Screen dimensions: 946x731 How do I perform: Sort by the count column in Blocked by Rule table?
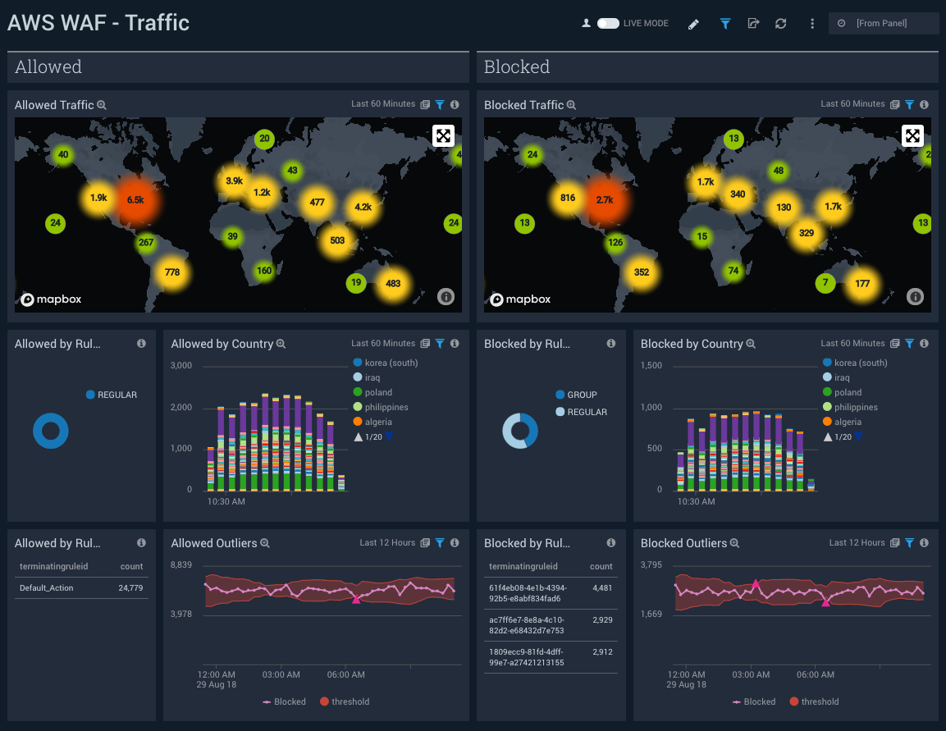[601, 566]
